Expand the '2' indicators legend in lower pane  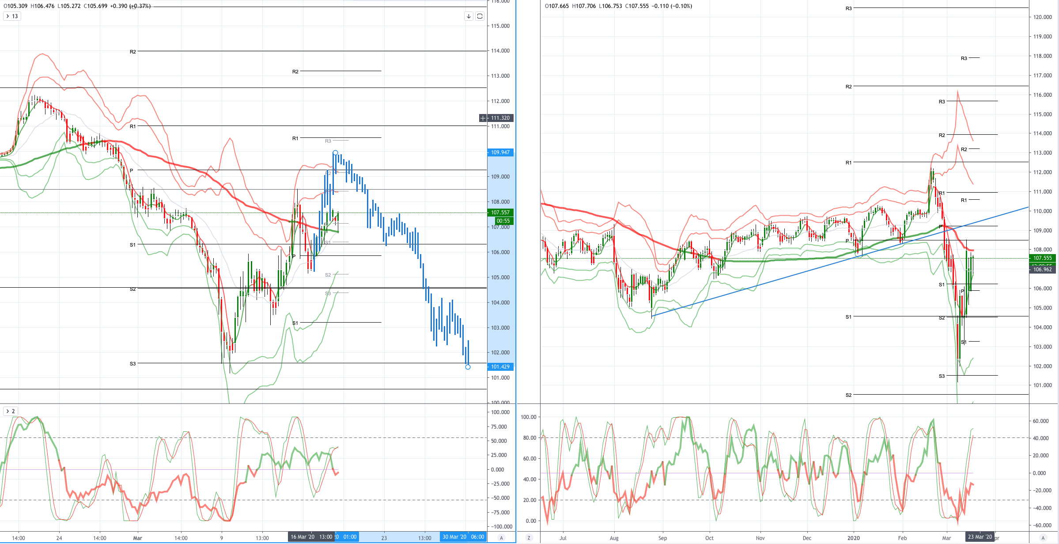tap(10, 411)
